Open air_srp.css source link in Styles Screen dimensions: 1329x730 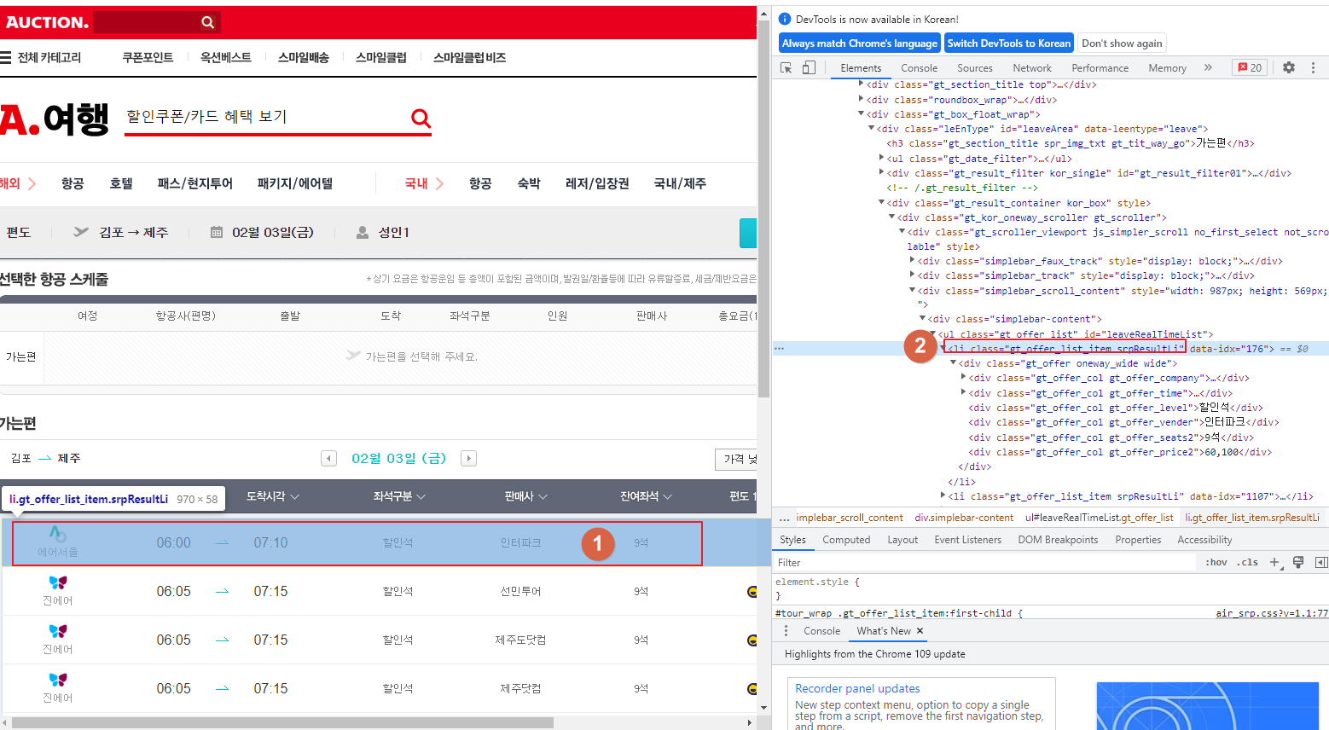[1272, 613]
